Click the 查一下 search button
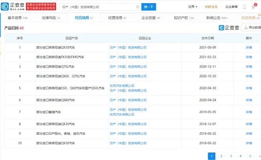This screenshot has width=261, height=160. pyautogui.click(x=149, y=7)
